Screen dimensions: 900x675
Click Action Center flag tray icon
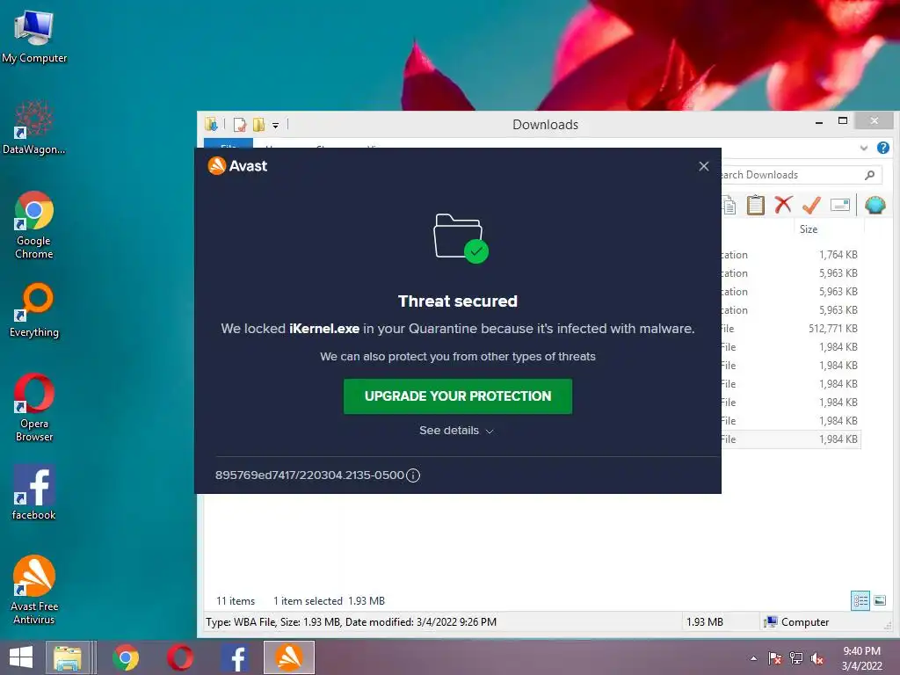pyautogui.click(x=775, y=658)
